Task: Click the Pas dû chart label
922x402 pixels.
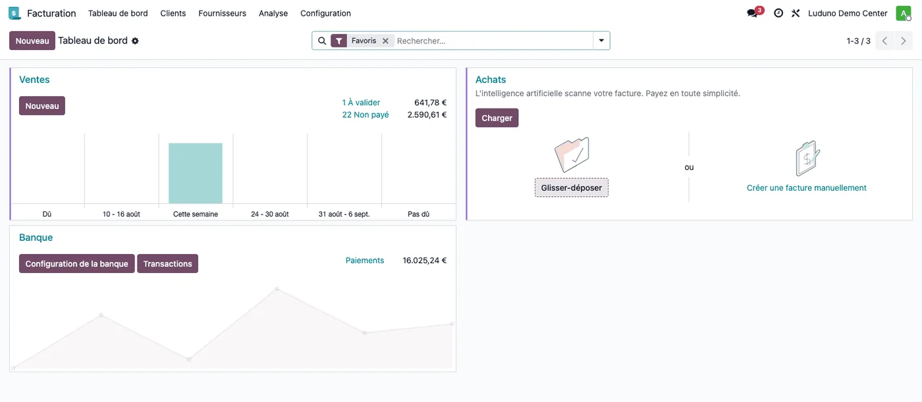Action: (x=418, y=214)
